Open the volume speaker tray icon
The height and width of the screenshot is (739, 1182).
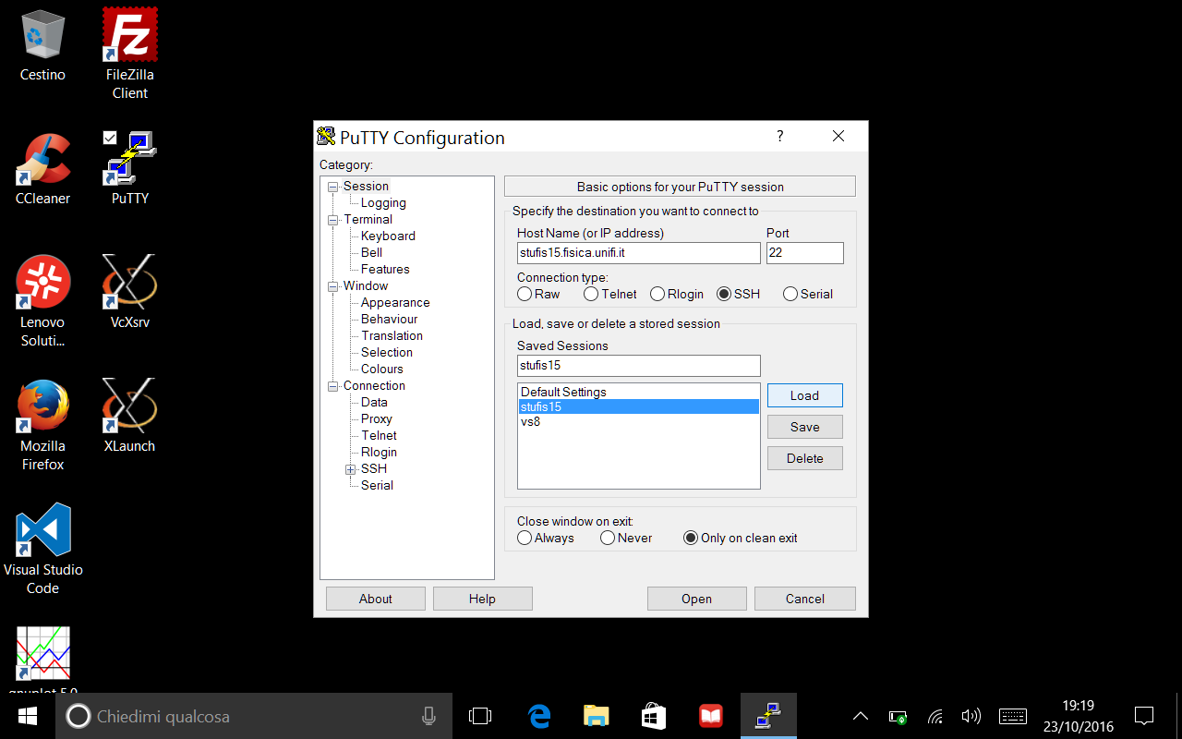click(971, 716)
